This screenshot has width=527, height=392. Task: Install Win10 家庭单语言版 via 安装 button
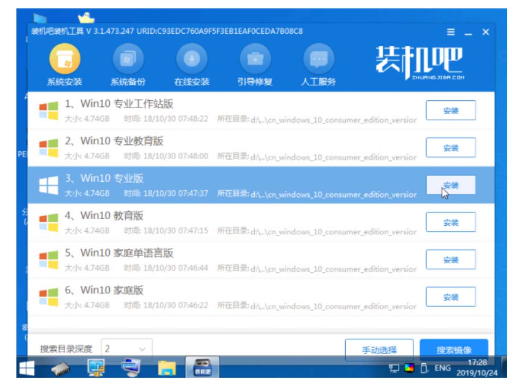tap(451, 260)
